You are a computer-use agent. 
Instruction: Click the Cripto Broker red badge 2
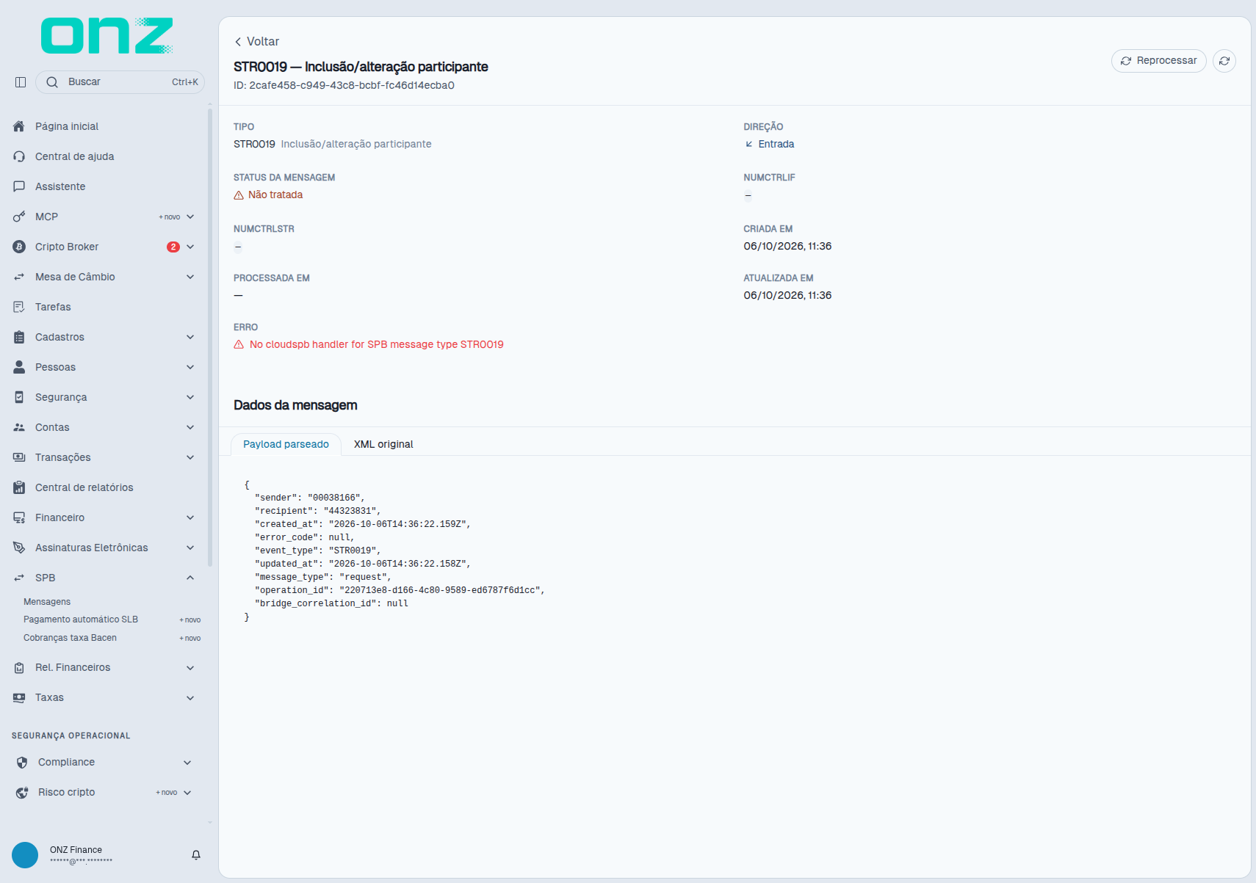tap(173, 247)
